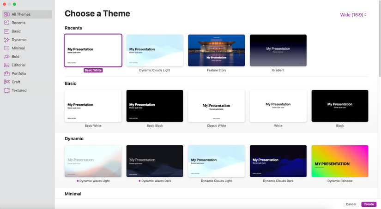Click the Create button
This screenshot has width=381, height=209.
click(369, 204)
